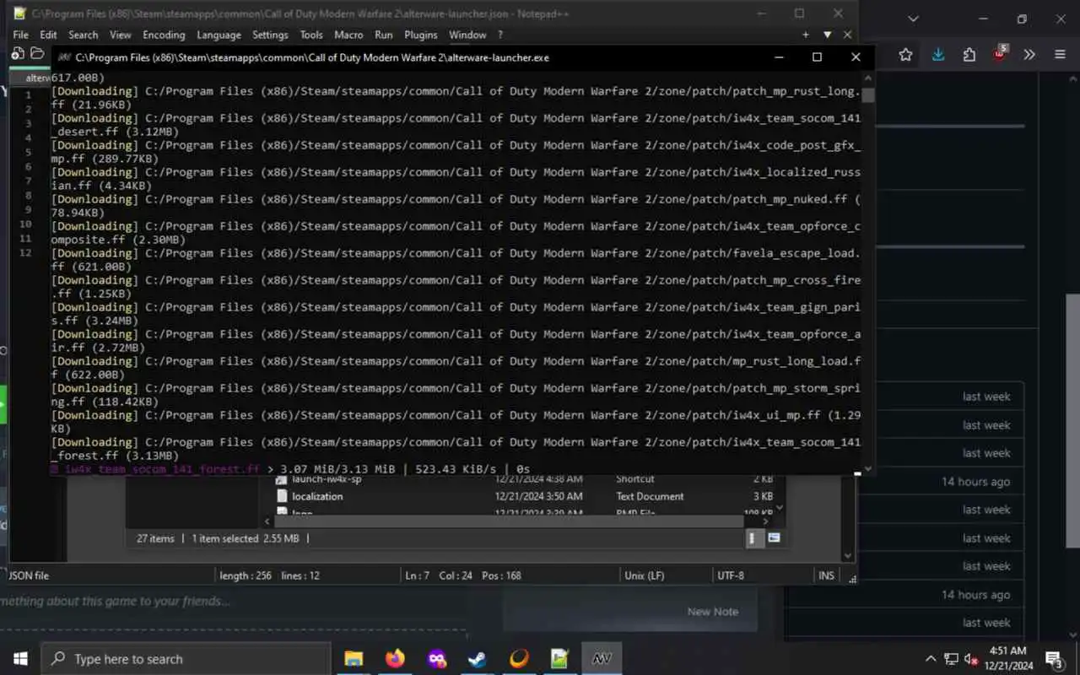
Task: Open the Macro menu in Notepad++
Action: 348,35
